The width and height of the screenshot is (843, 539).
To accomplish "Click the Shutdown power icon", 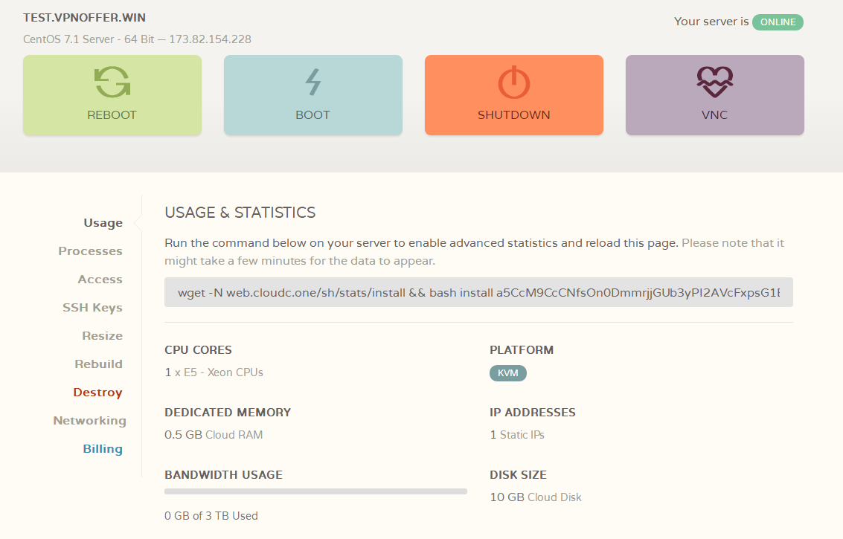I will 514,83.
